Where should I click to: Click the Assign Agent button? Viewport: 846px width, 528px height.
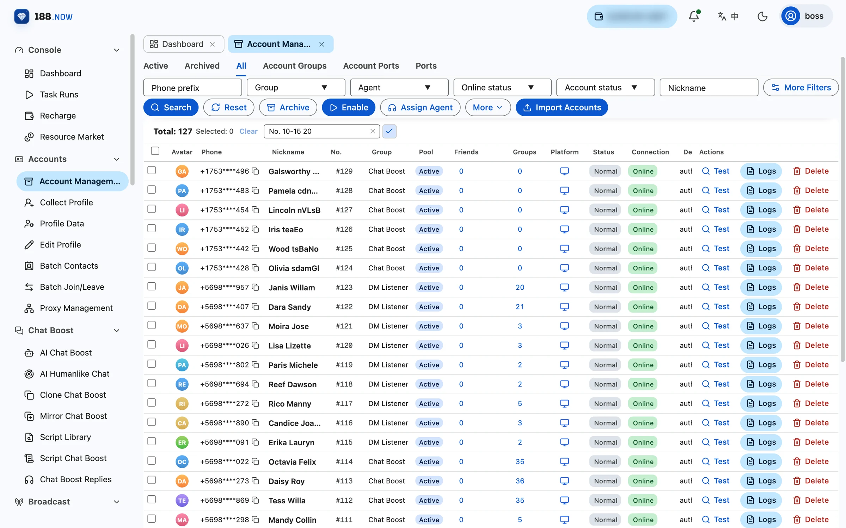point(420,107)
